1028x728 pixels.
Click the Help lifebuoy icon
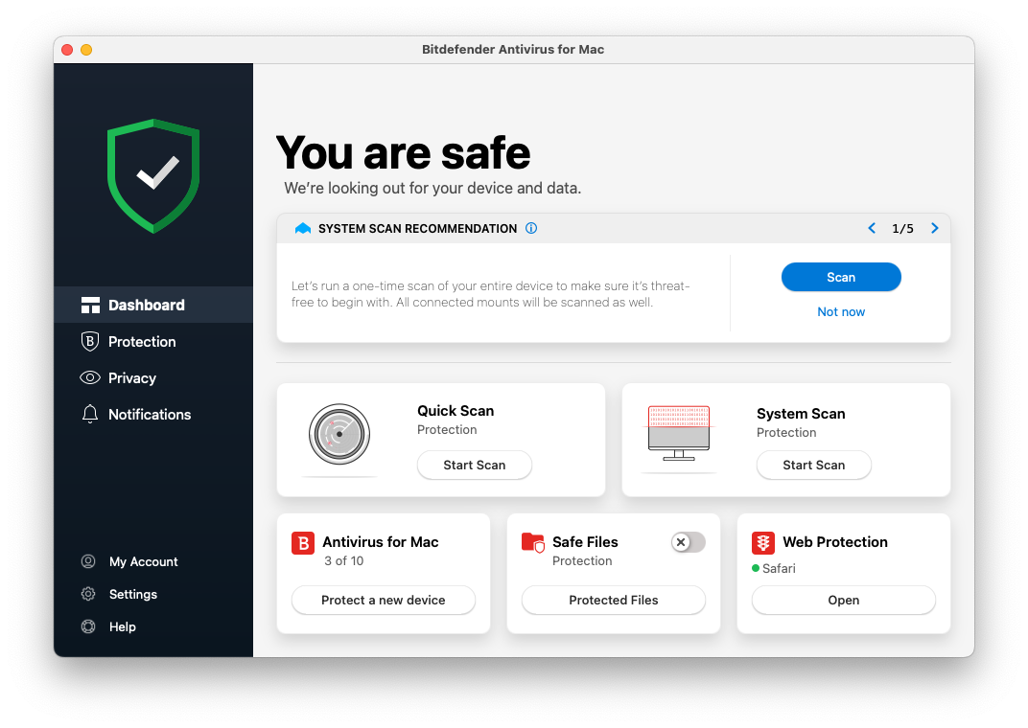89,626
